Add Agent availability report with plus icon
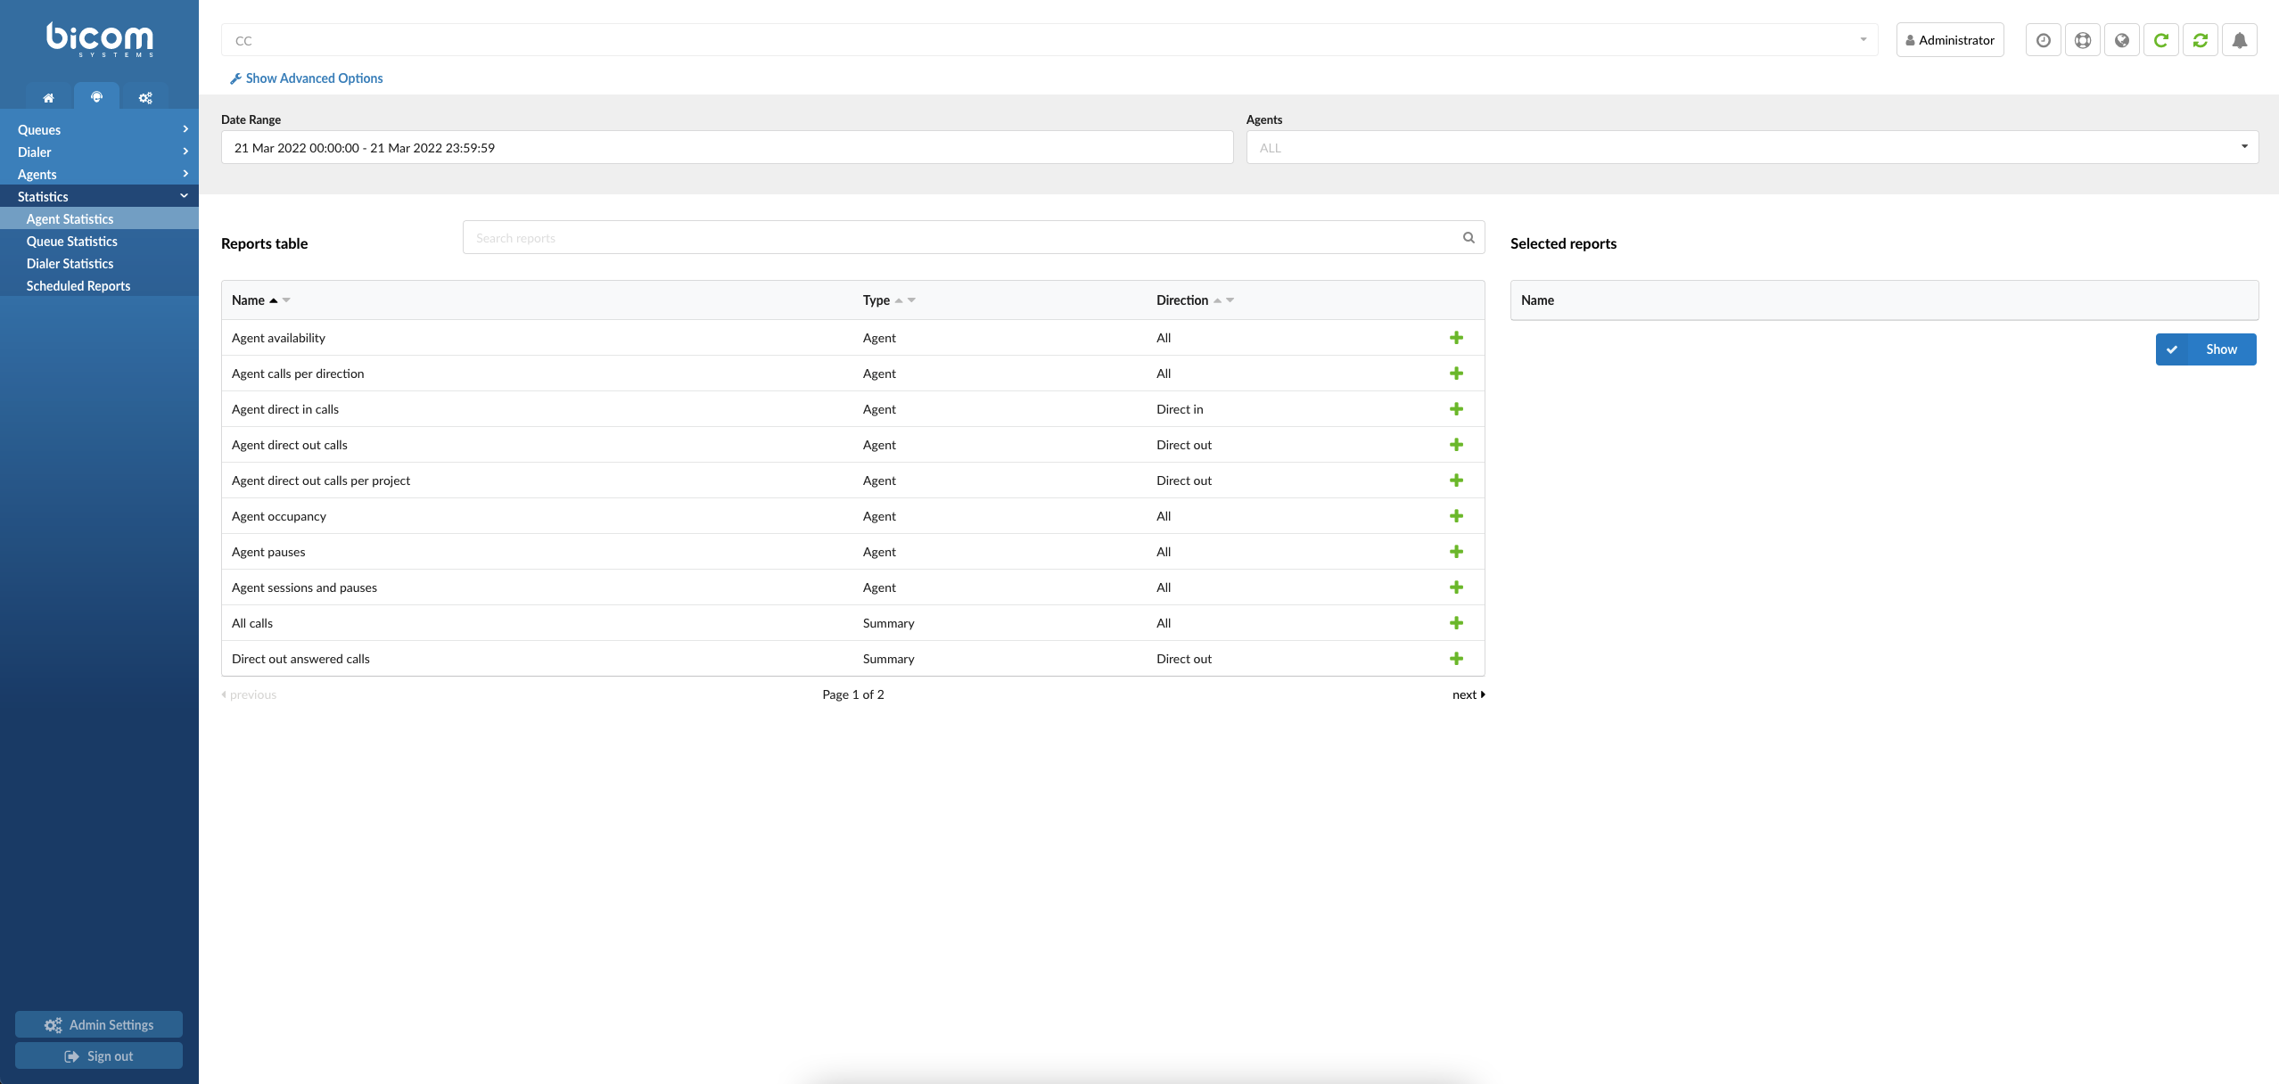The image size is (2279, 1084). click(1456, 337)
